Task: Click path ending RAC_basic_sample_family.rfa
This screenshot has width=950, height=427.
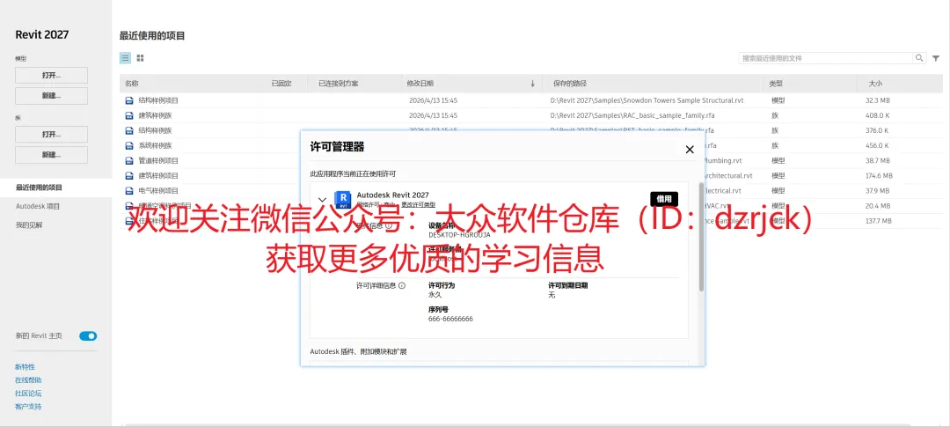Action: 632,115
